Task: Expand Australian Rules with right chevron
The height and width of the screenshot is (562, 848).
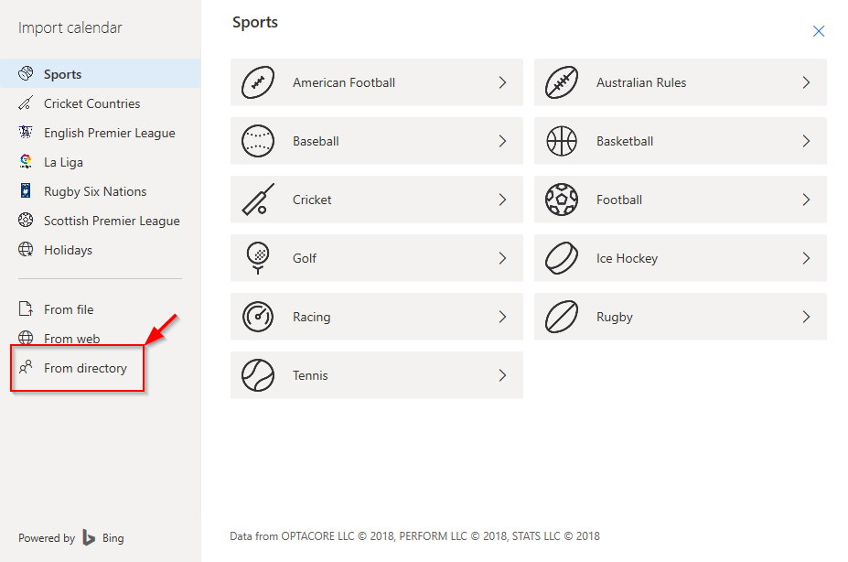Action: click(806, 82)
